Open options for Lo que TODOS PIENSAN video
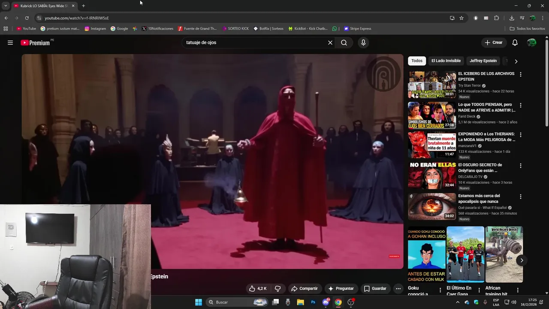This screenshot has height=309, width=549. tap(521, 105)
